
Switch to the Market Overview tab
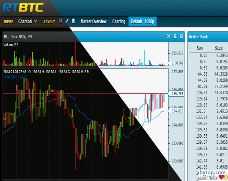tap(93, 21)
